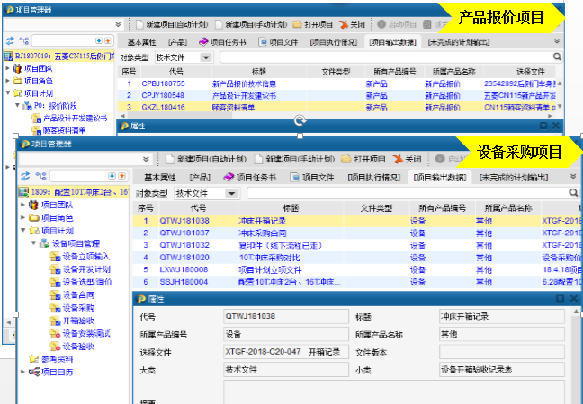Collapse the 项目计划 node in the lower tree
Image resolution: width=583 pixels, height=404 pixels.
pos(22,230)
